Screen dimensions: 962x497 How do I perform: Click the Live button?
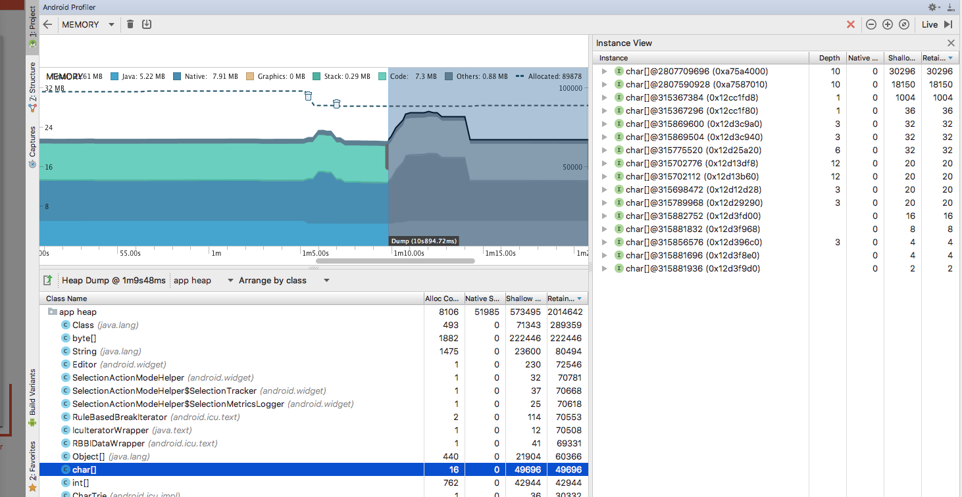pos(929,24)
